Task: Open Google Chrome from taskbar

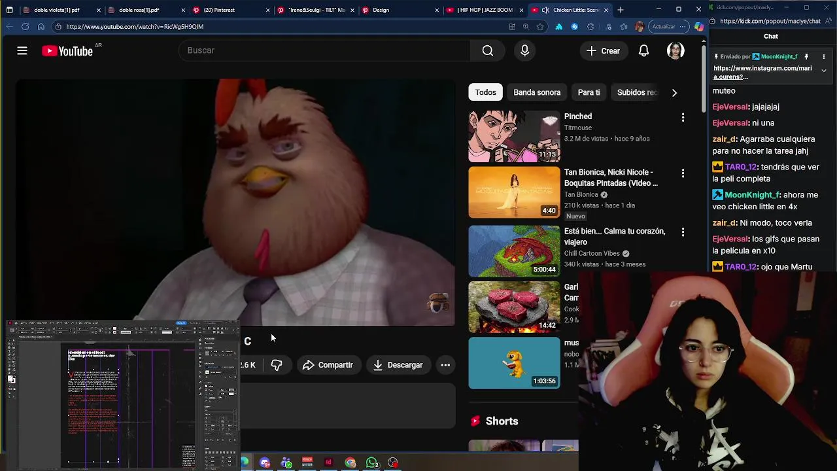Action: click(350, 462)
